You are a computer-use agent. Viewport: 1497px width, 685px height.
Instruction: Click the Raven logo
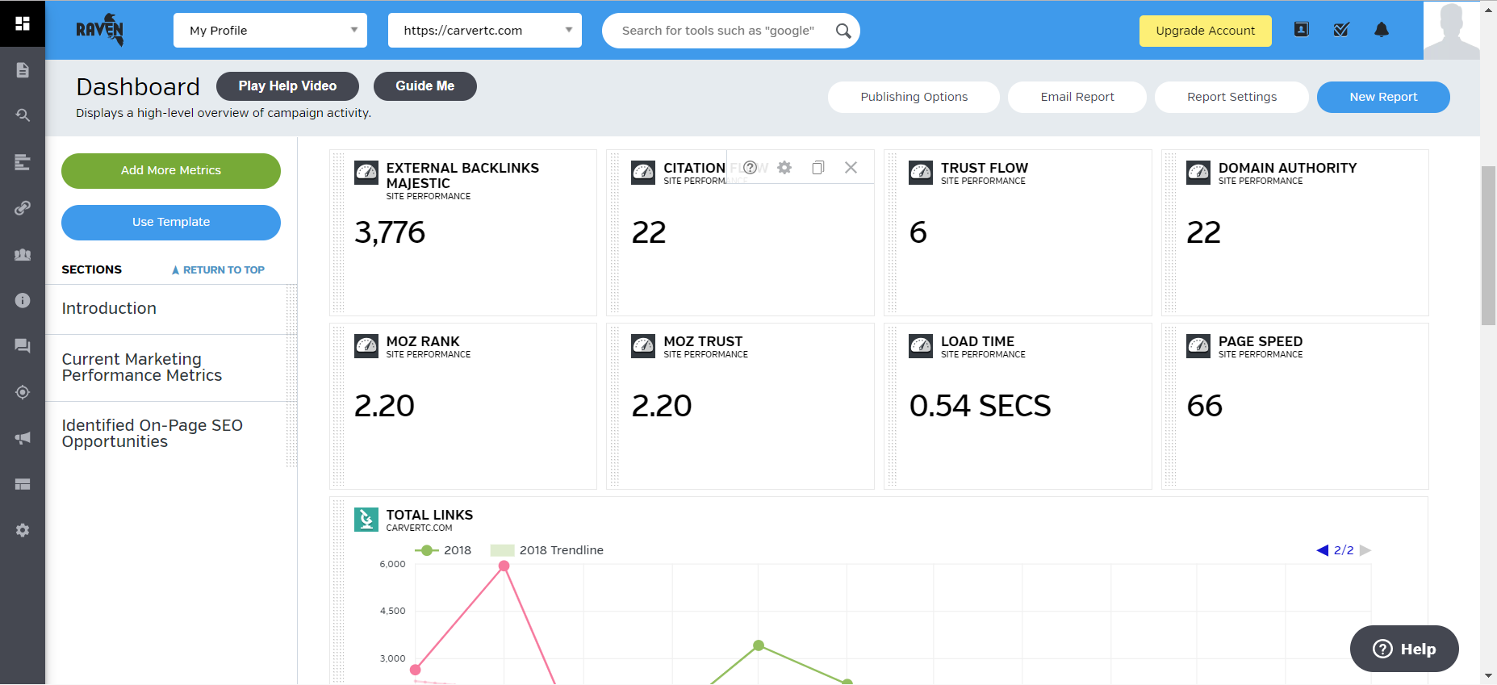coord(100,30)
